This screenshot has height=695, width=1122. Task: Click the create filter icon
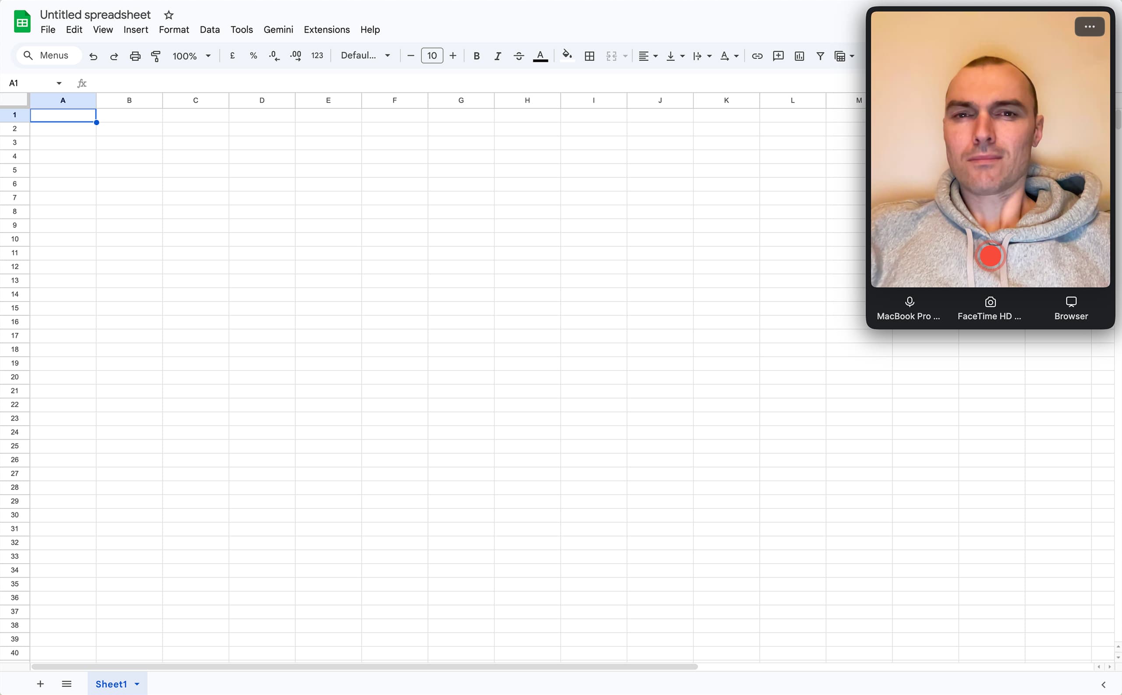click(820, 56)
